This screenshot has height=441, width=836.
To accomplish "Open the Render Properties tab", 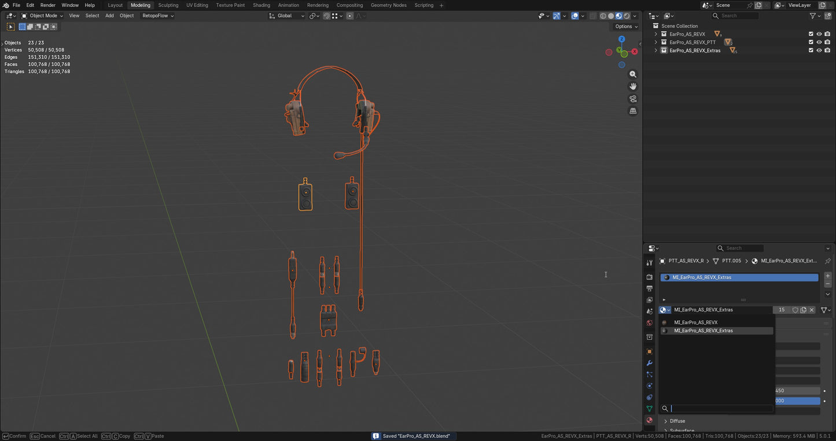I will (x=649, y=277).
